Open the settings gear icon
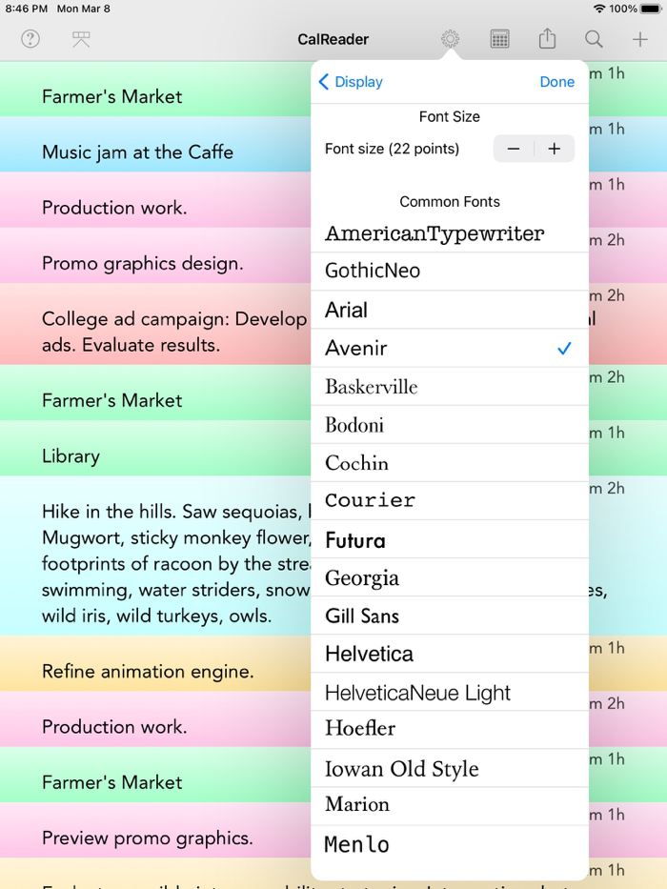 click(x=450, y=39)
